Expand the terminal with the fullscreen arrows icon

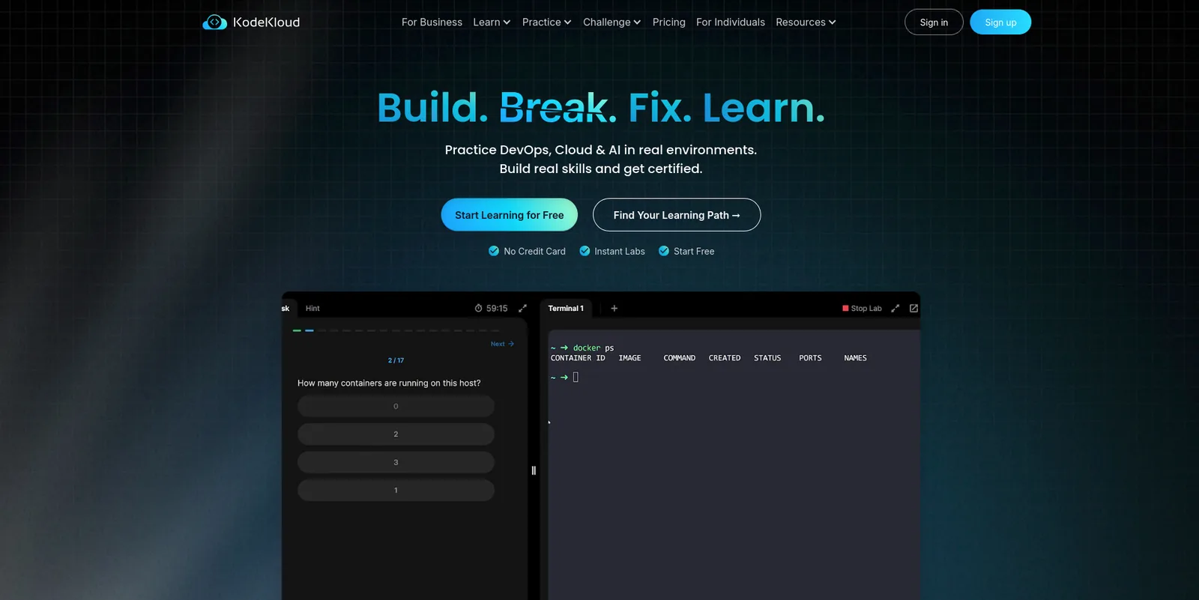895,308
